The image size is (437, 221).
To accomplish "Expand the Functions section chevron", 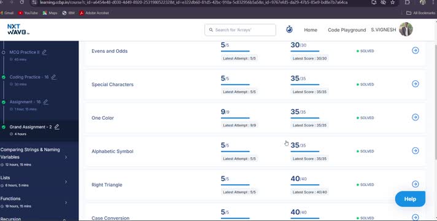I will pyautogui.click(x=66, y=203).
